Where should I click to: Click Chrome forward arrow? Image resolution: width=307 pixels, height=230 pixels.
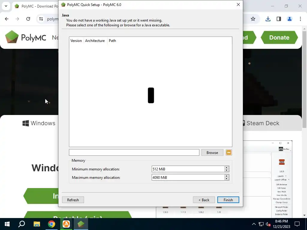click(x=17, y=19)
